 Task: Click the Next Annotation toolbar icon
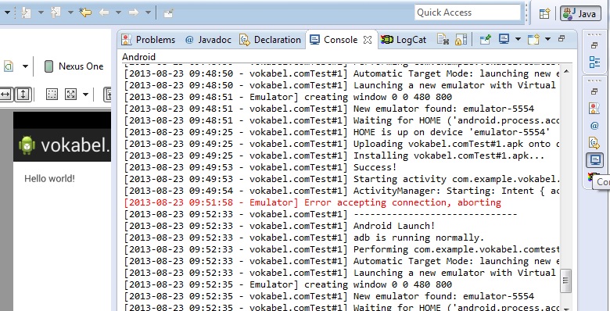click(x=26, y=13)
